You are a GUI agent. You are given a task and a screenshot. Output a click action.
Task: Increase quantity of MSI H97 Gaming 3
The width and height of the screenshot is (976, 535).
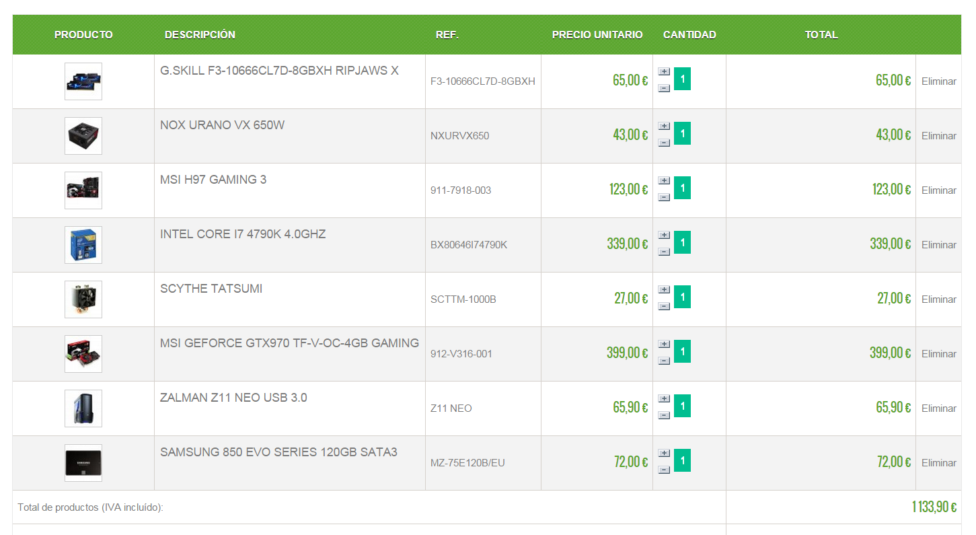tap(664, 180)
